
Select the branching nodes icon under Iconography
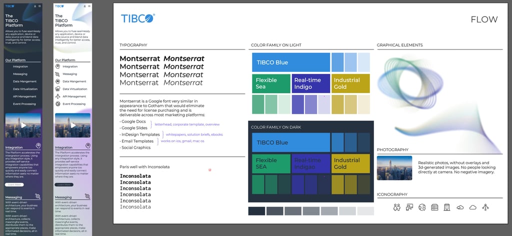pyautogui.click(x=485, y=207)
